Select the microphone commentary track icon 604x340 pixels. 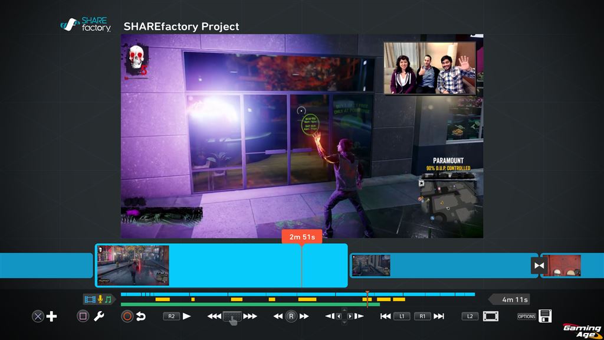coord(100,299)
